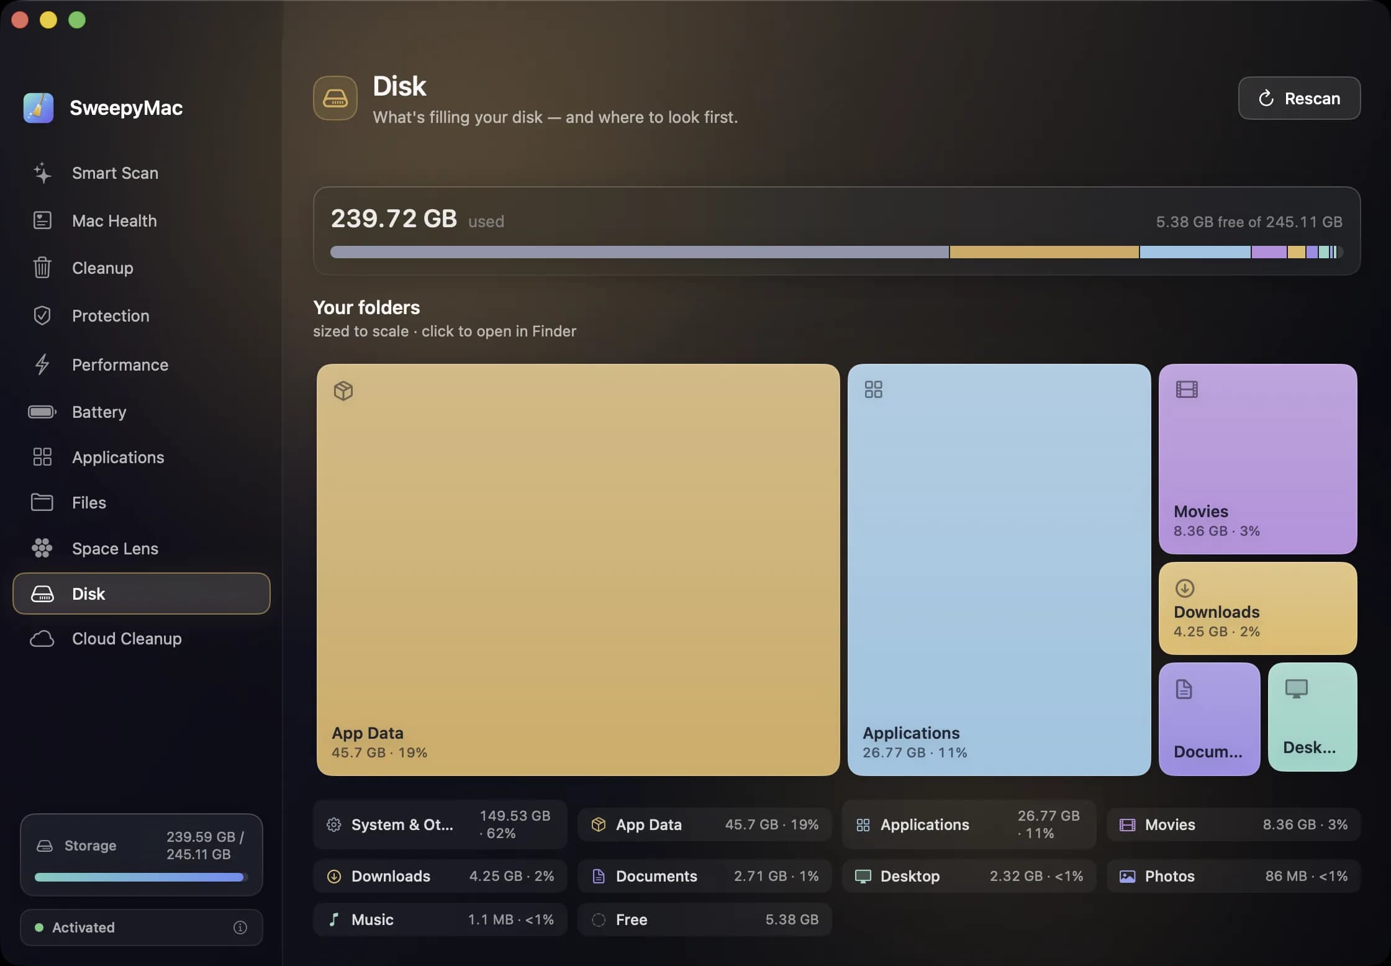Click the Documents 2.71 GB legend entry
Viewport: 1391px width, 966px height.
point(704,876)
